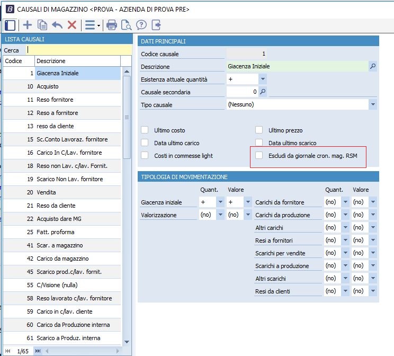Check Escludi da giornale cron. mag. RSM
The width and height of the screenshot is (394, 356).
coord(259,155)
